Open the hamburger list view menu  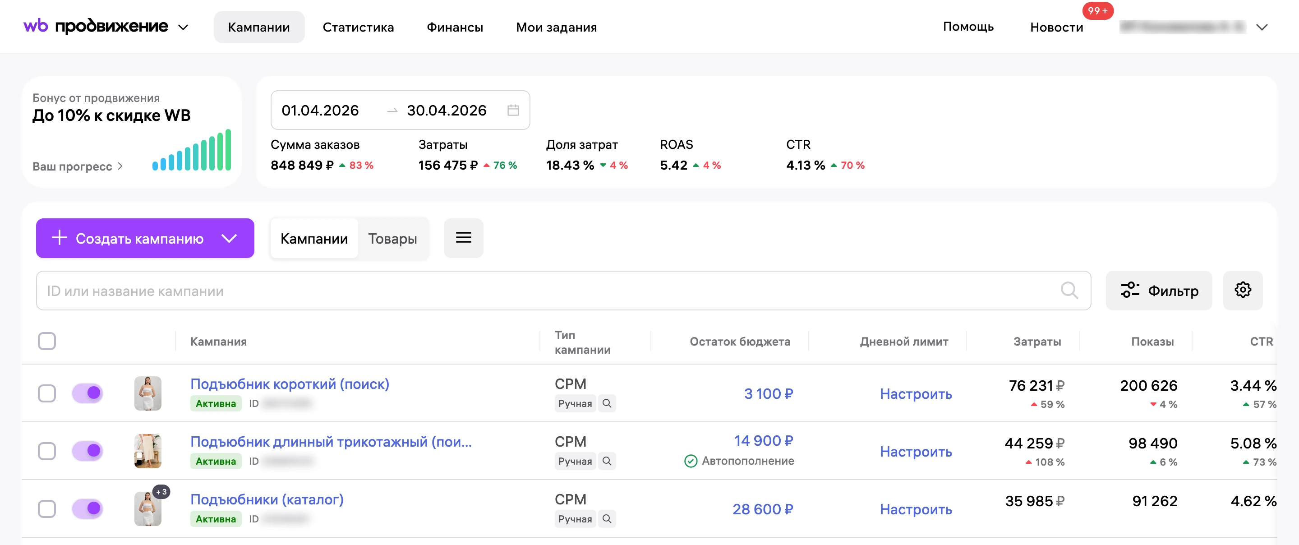coord(463,238)
